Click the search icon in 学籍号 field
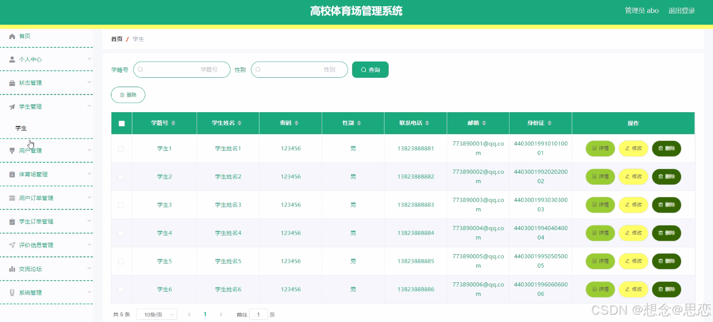Screen dimensions: 713x322 click(x=140, y=69)
